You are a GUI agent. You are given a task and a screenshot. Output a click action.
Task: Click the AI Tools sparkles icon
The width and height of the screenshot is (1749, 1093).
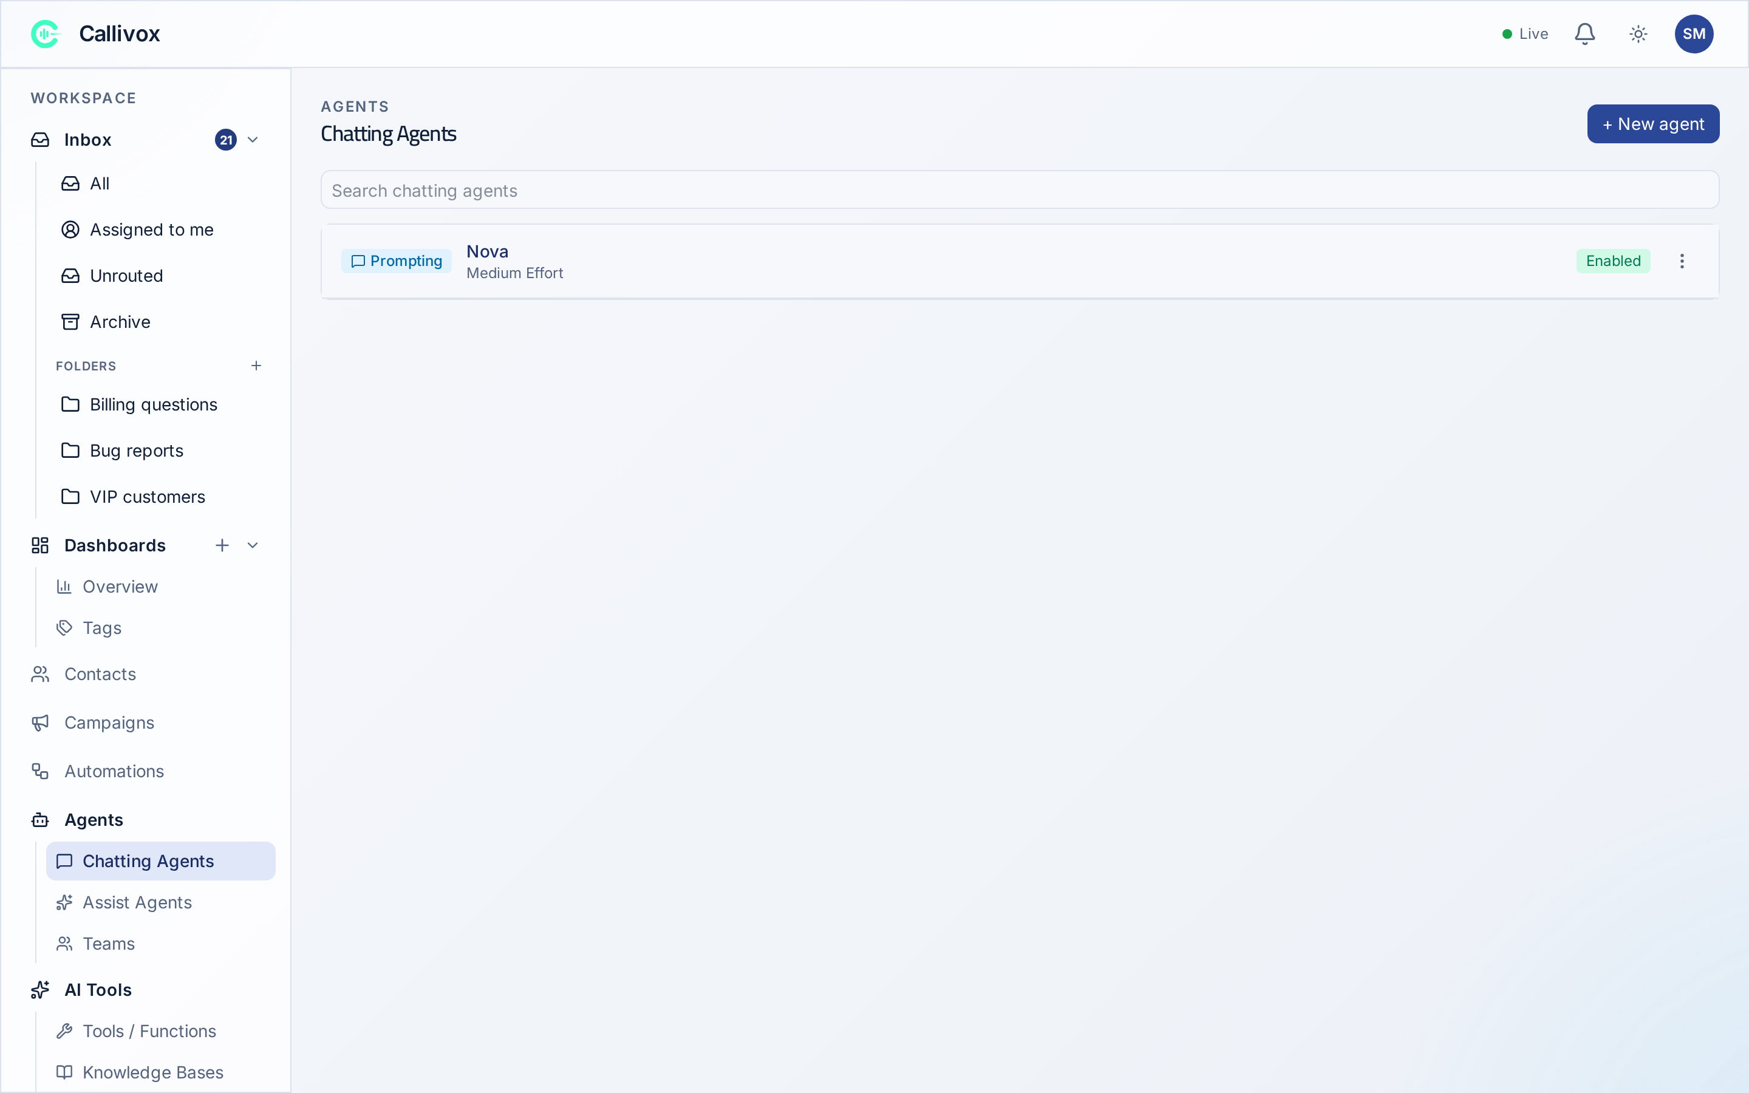[x=41, y=990]
